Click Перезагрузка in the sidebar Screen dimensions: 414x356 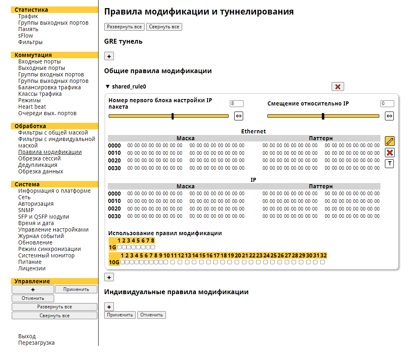(x=36, y=343)
